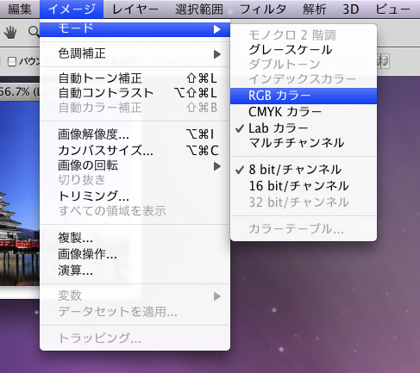420x373 pixels.
Task: Open the モード submenu arrow
Action: 217,29
